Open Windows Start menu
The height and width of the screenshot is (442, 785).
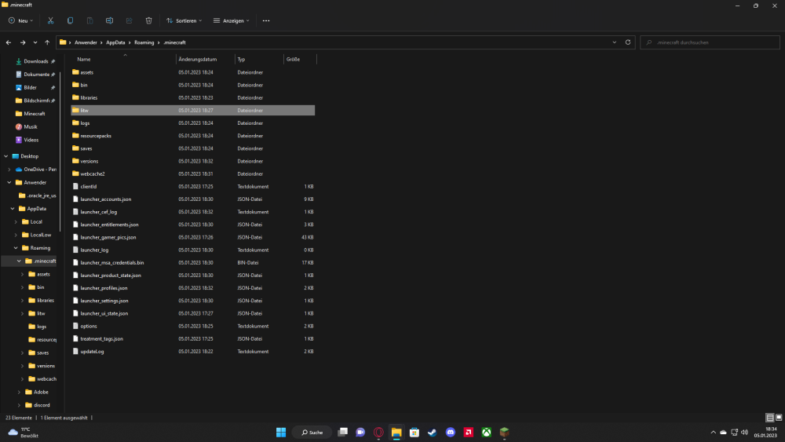pyautogui.click(x=281, y=432)
